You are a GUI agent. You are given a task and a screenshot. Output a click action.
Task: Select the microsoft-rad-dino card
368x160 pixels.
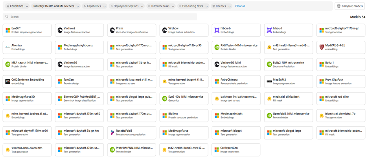341,98
